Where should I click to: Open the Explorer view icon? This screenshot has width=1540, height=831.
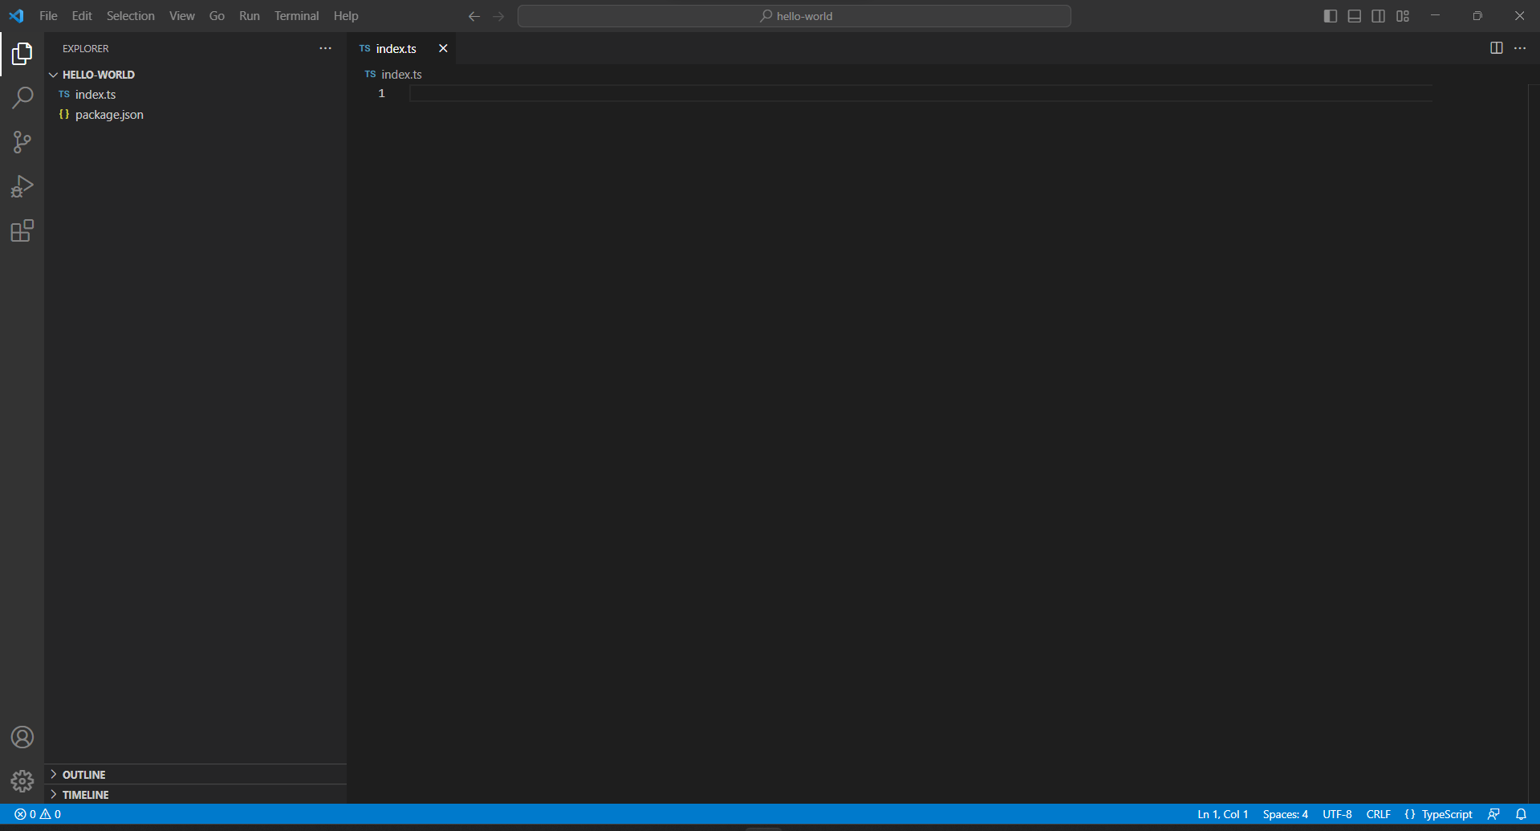click(x=22, y=53)
